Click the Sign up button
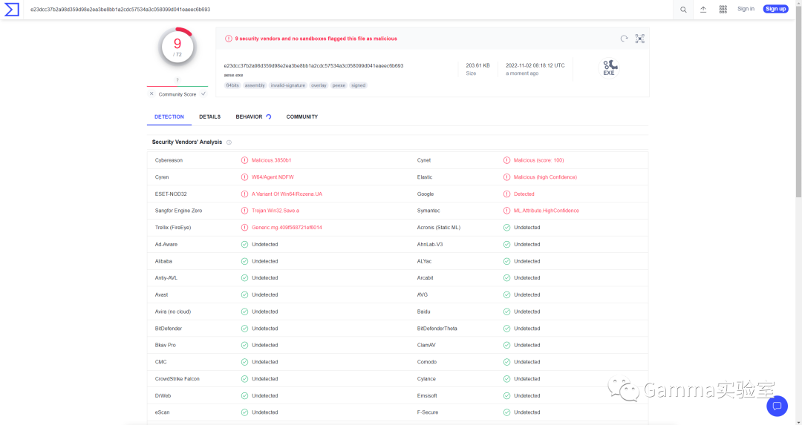 (775, 9)
